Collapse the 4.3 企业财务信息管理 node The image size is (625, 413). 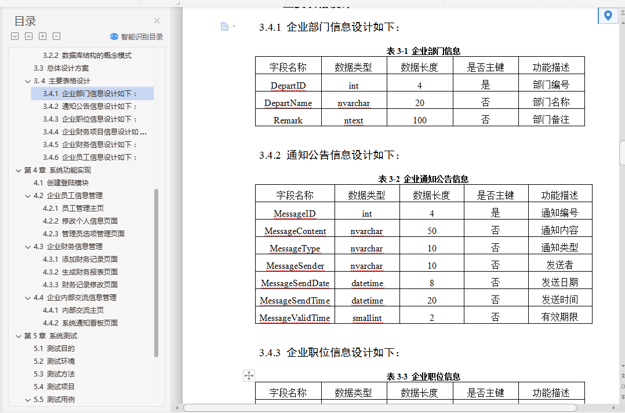[27, 247]
